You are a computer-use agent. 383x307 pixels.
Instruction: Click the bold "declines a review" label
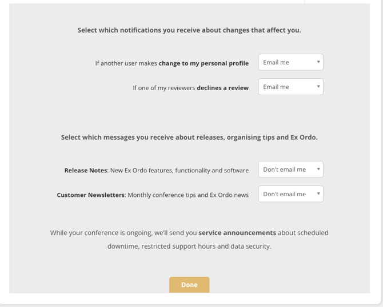(223, 88)
